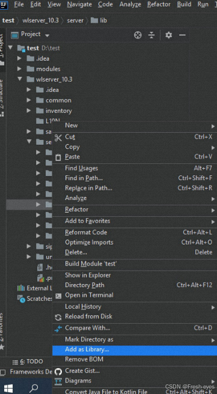Select Build Module 'test'

point(135,264)
